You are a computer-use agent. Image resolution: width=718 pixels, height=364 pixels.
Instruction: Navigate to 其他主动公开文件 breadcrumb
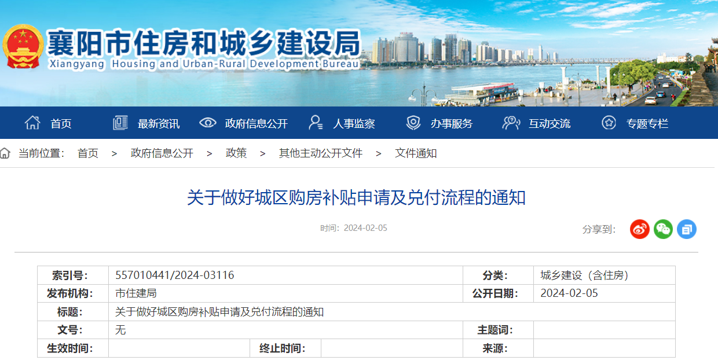(x=321, y=153)
